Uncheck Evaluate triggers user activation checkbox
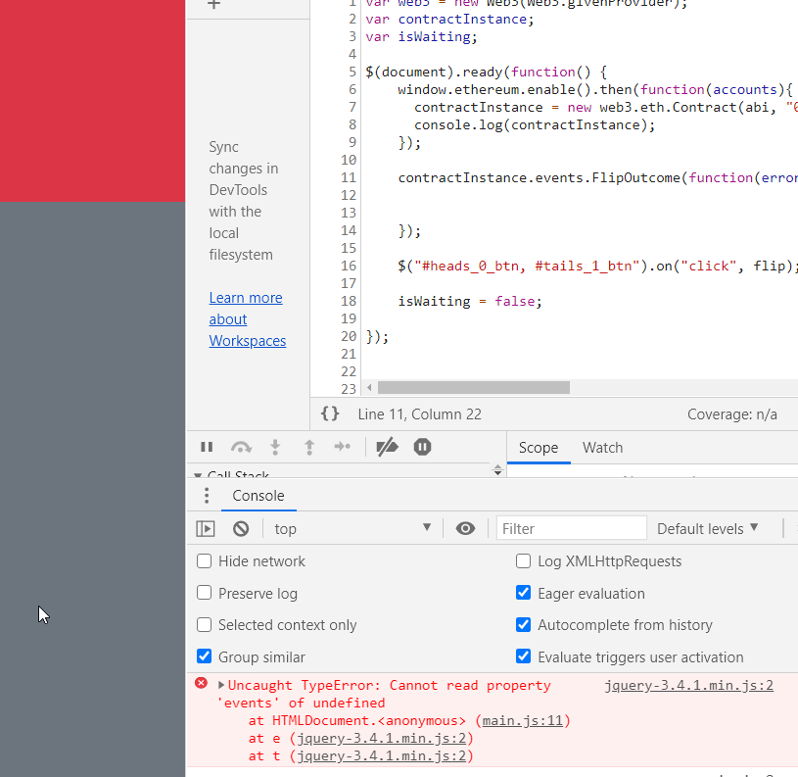 523,656
